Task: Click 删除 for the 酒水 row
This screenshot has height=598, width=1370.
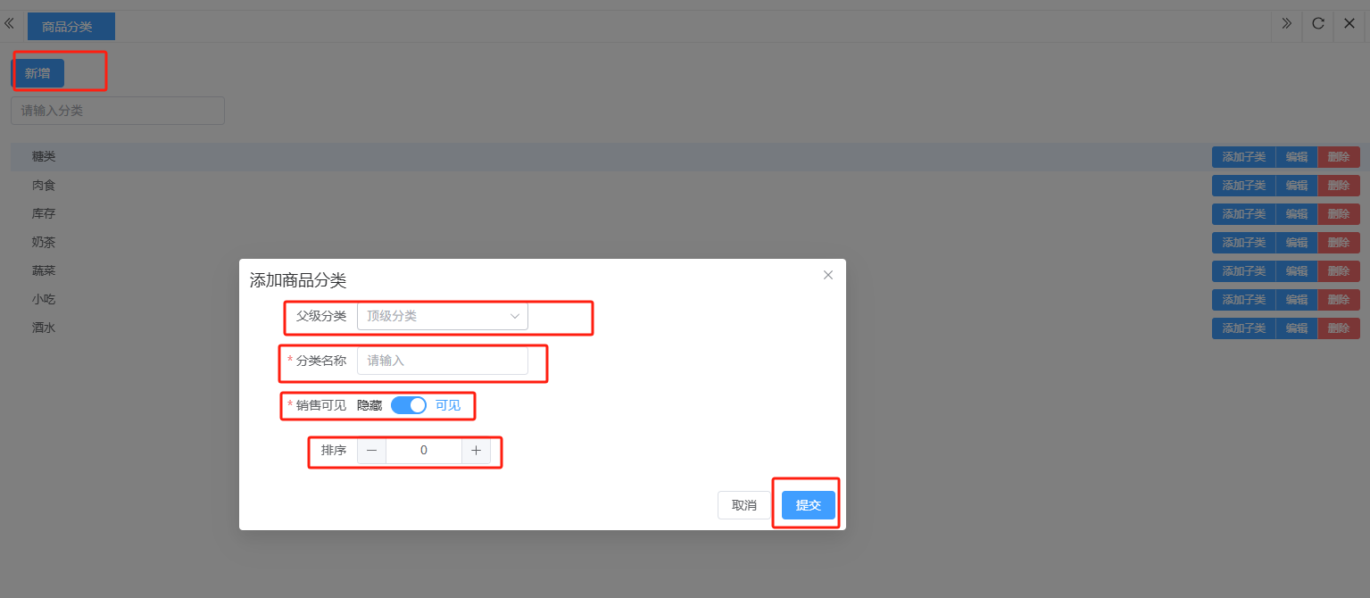Action: pyautogui.click(x=1339, y=328)
